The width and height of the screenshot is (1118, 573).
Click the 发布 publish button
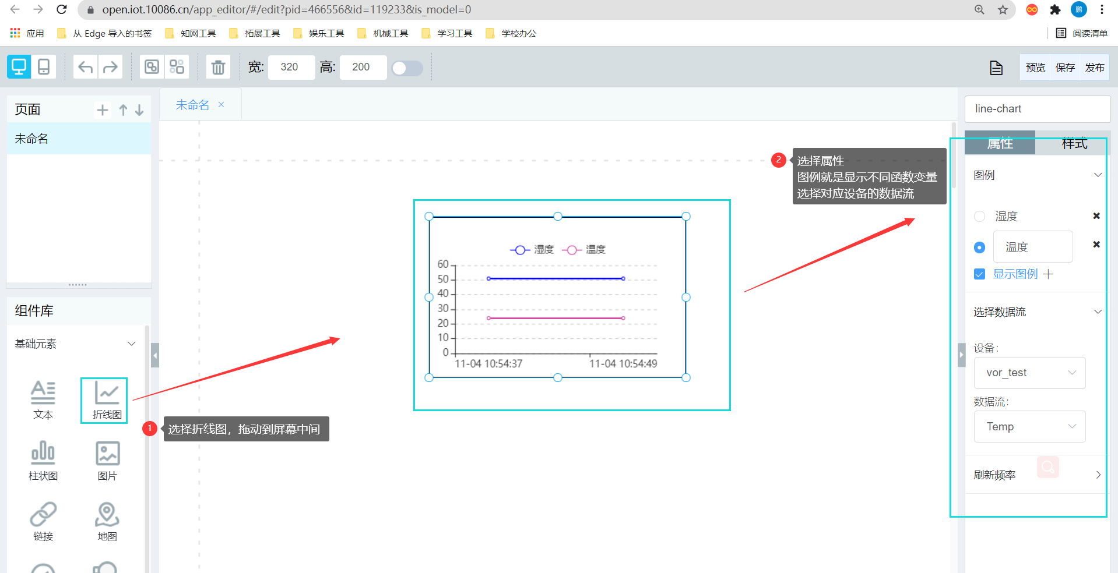[x=1095, y=68]
